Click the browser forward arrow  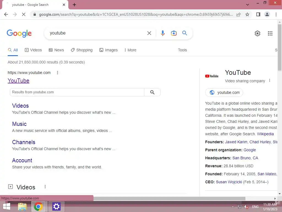pyautogui.click(x=15, y=14)
